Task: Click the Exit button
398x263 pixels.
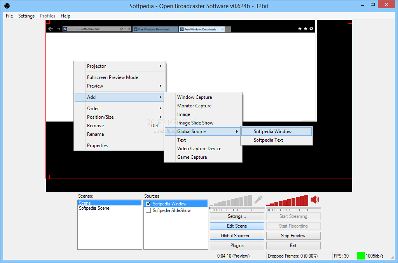Action: pos(293,245)
